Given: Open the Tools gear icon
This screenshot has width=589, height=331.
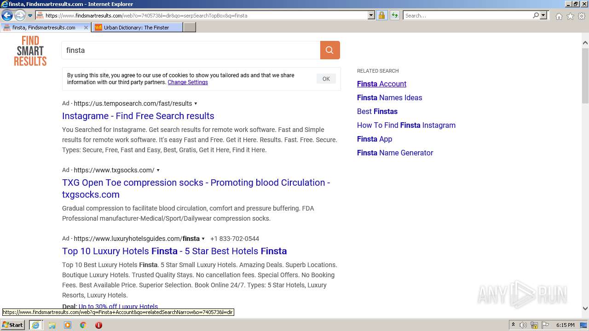Looking at the screenshot, I should [582, 16].
